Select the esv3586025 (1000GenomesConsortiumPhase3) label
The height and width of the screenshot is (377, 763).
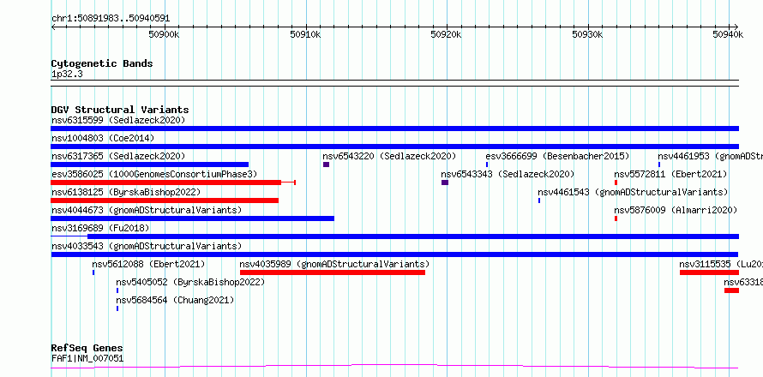154,174
